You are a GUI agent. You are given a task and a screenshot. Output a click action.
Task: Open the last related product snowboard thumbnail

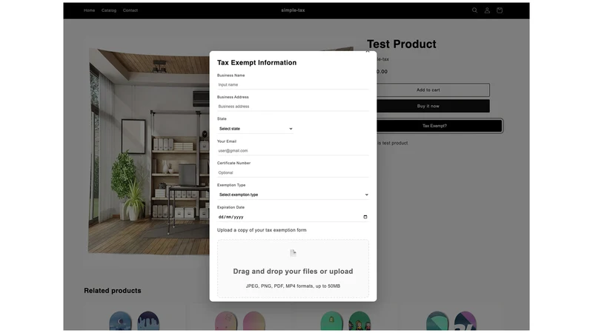pyautogui.click(x=451, y=320)
